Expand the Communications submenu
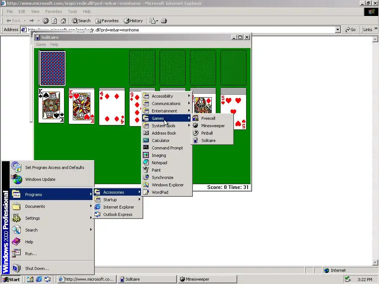 pos(167,104)
